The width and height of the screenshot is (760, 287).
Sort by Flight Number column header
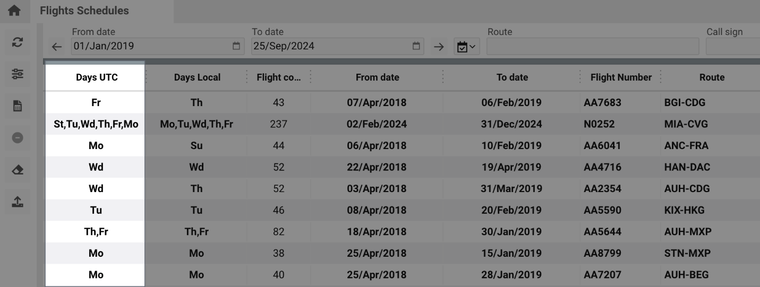click(620, 77)
